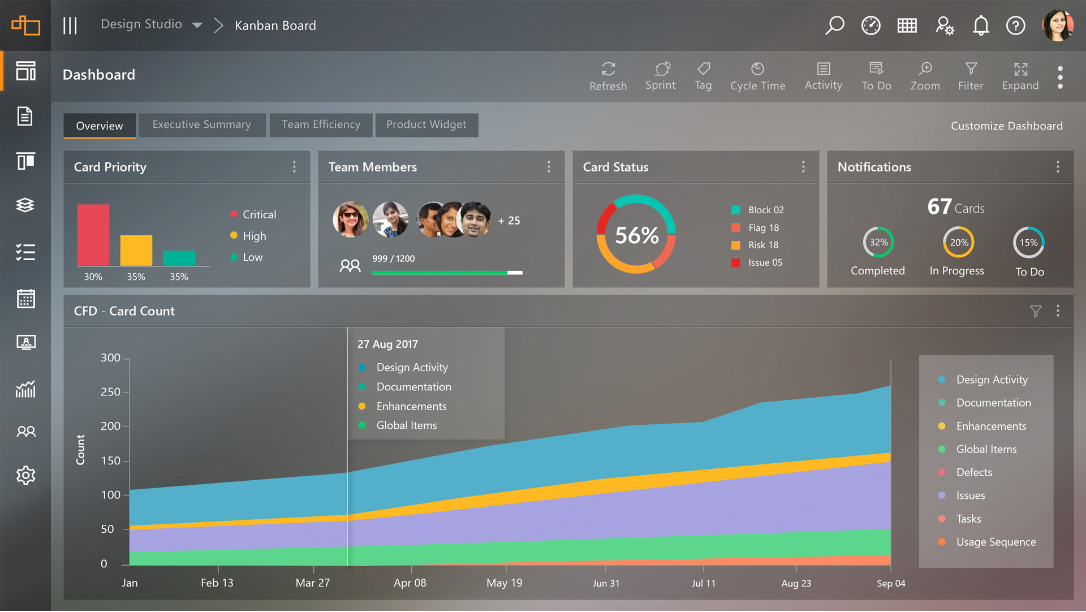1086x612 pixels.
Task: Open the Cycle Time view
Action: (757, 76)
